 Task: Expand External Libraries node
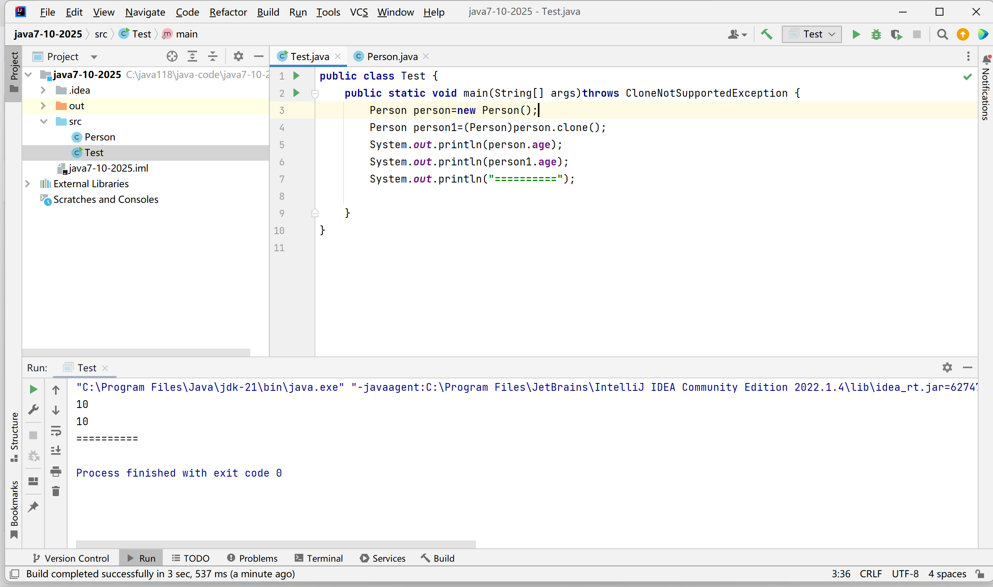click(x=28, y=184)
